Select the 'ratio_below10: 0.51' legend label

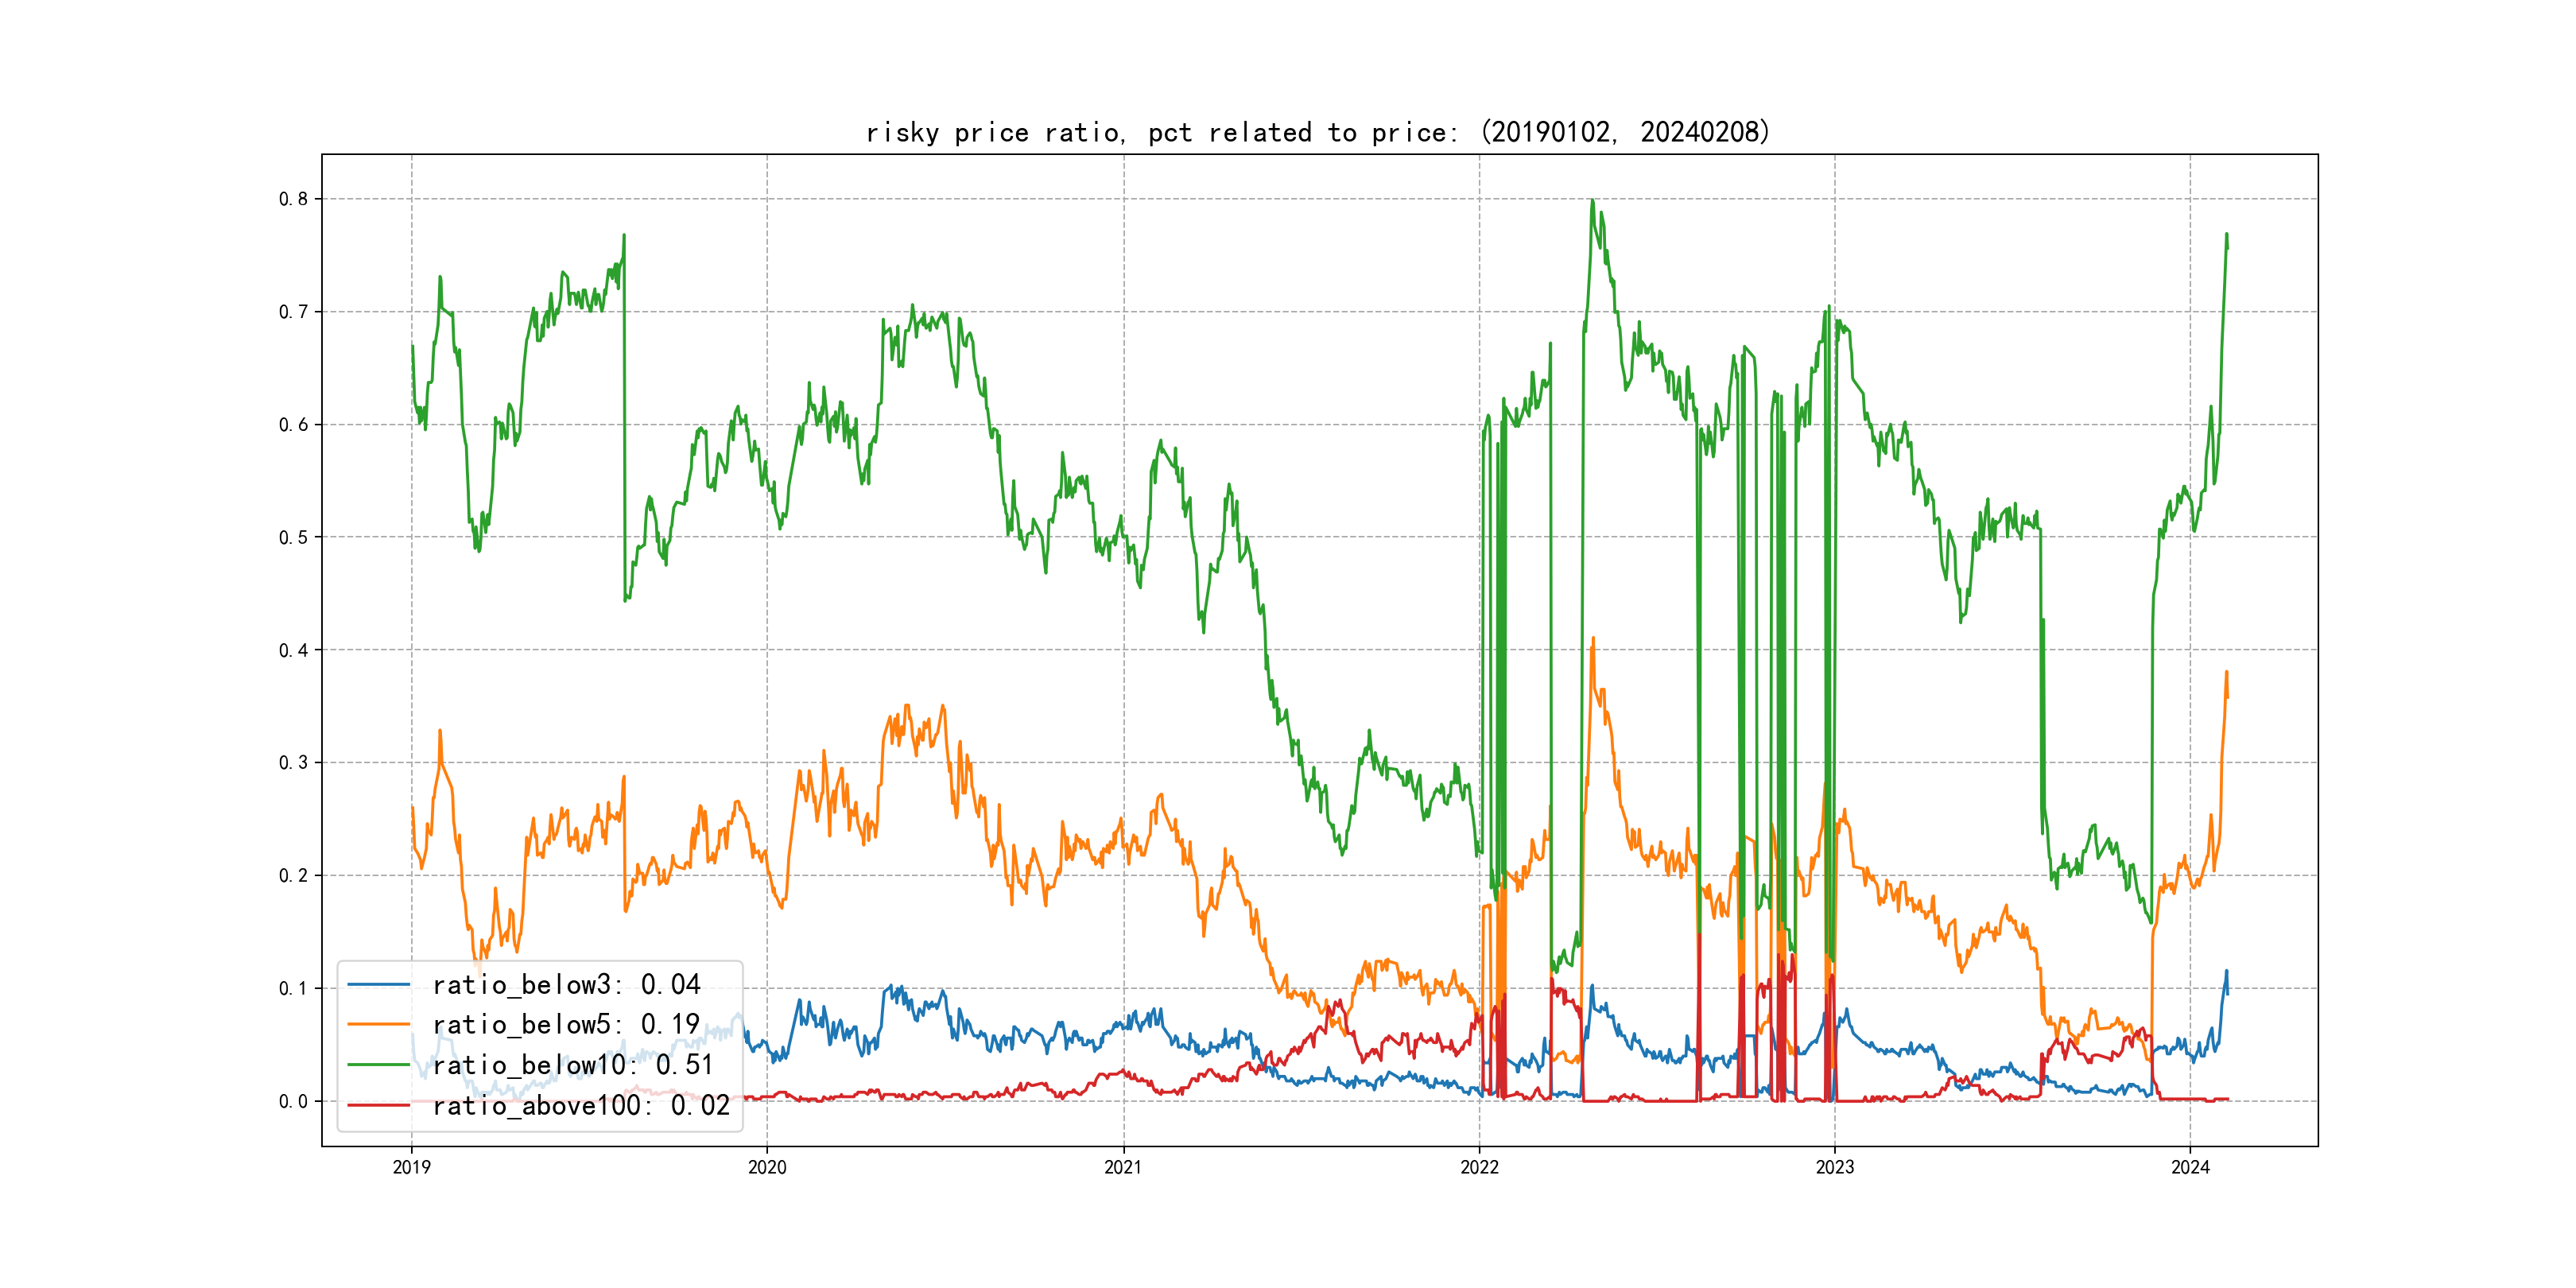coord(573,1065)
